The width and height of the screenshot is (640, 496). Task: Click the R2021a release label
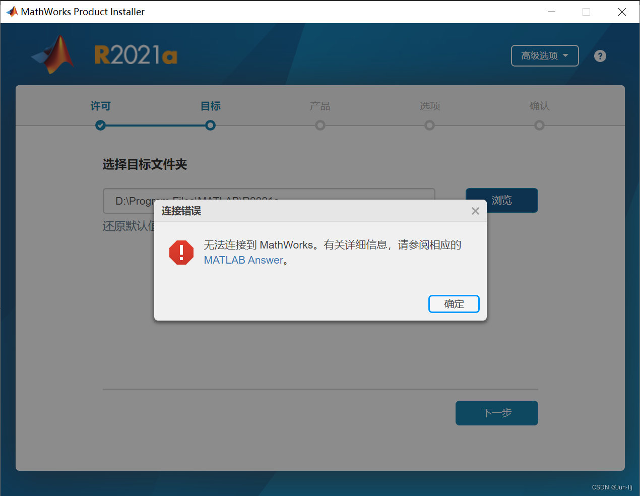136,55
